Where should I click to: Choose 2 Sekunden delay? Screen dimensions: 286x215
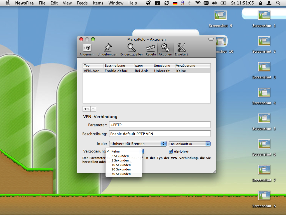124,156
